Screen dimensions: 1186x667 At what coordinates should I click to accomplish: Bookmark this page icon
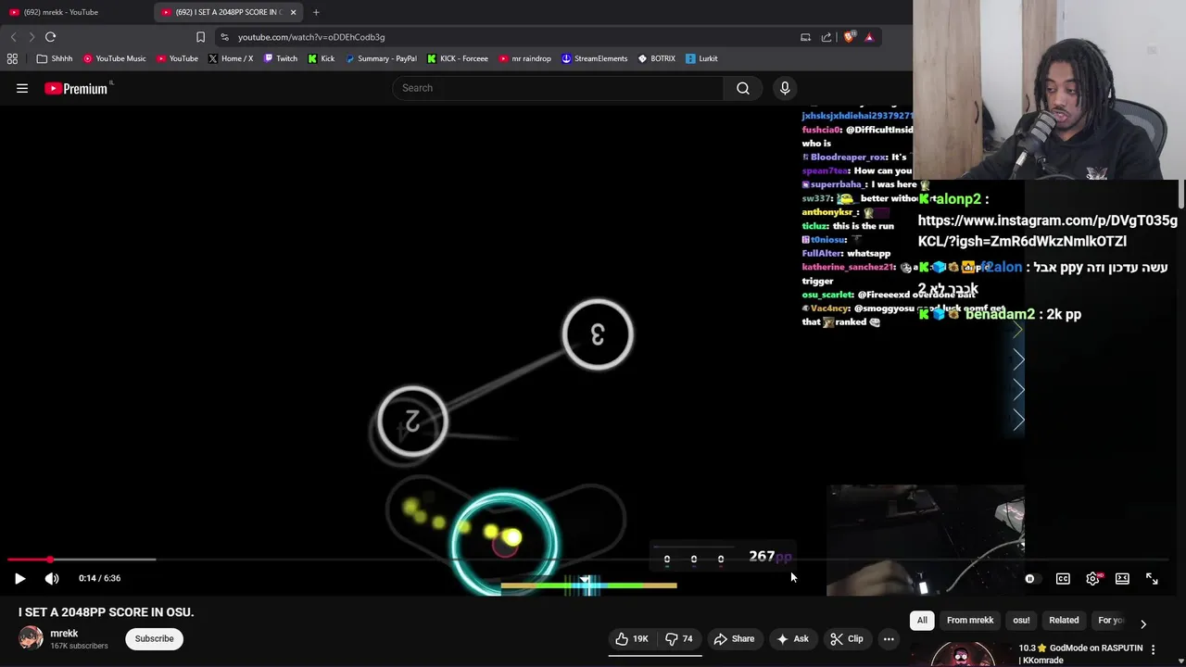point(200,37)
